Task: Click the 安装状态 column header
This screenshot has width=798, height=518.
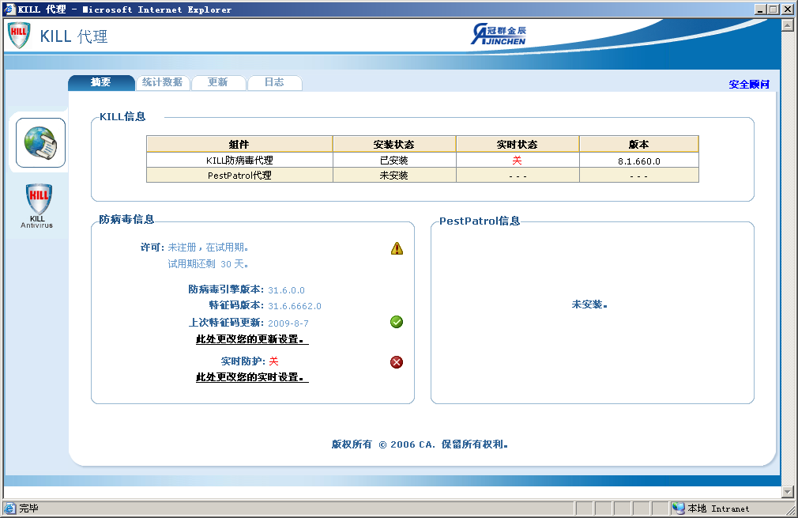Action: click(x=394, y=144)
